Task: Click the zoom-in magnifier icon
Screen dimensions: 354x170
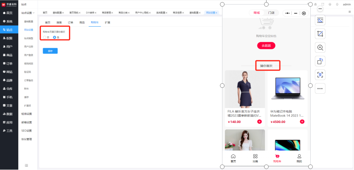Action: tap(320, 47)
